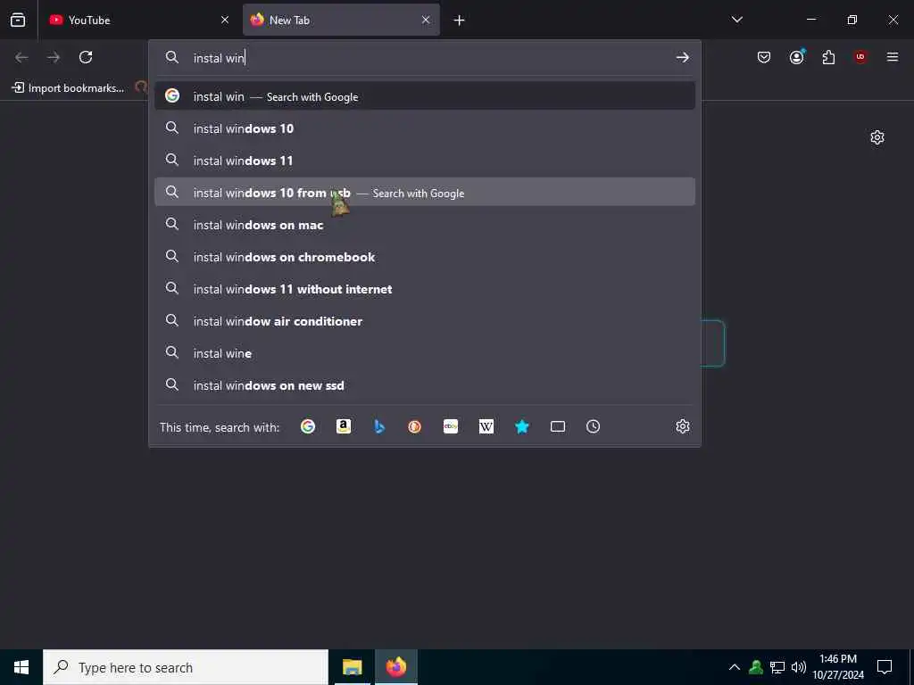Choose 'instal windows on chromebook' suggestion
Screen dimensions: 914x685
click(x=424, y=256)
